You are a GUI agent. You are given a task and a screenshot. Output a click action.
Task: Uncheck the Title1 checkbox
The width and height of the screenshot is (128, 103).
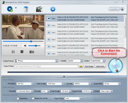pos(49,18)
